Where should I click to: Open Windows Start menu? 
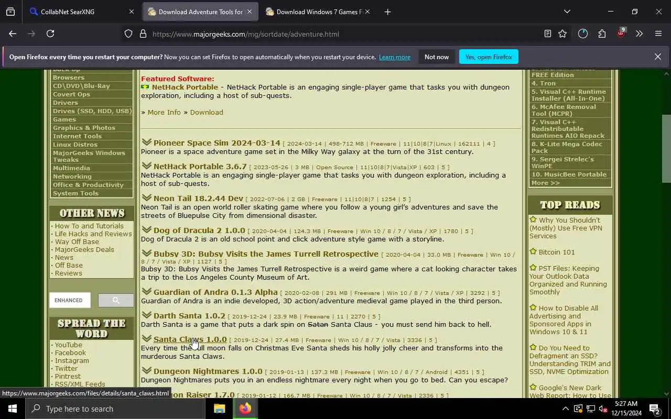[13, 409]
